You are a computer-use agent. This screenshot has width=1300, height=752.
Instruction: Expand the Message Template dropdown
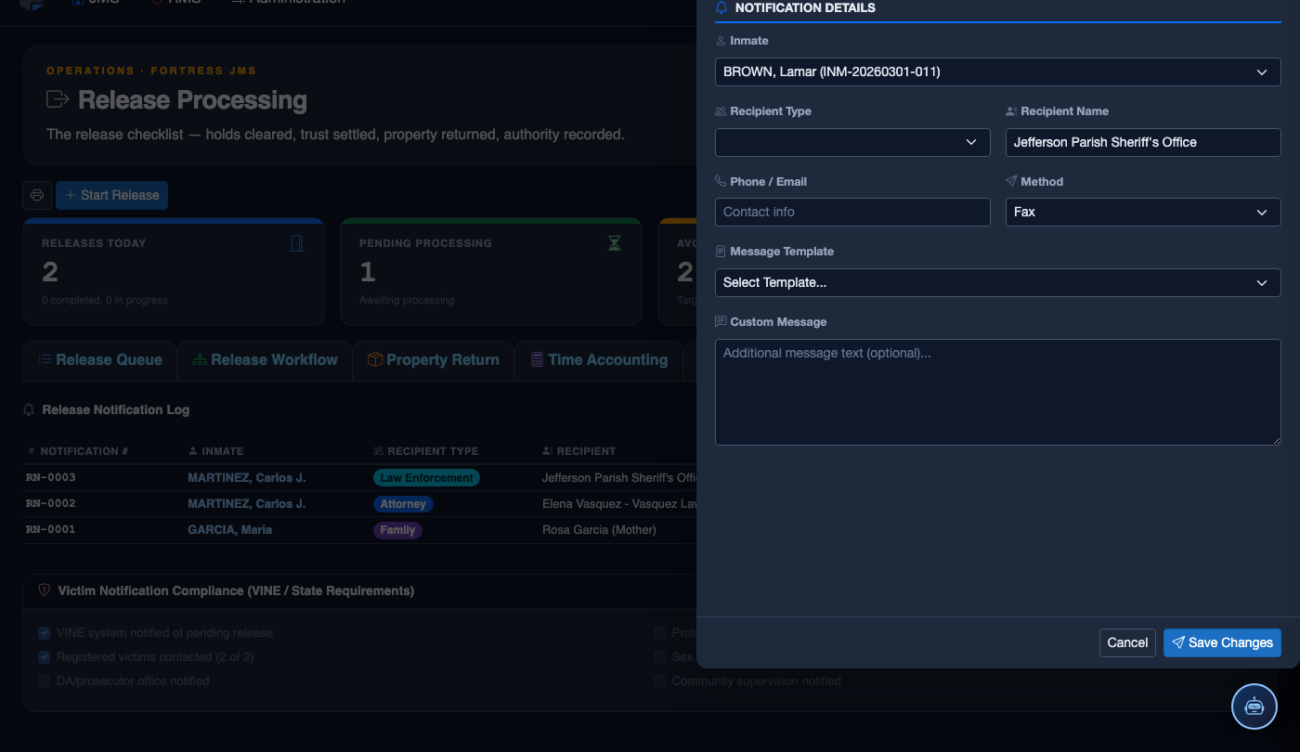tap(997, 282)
